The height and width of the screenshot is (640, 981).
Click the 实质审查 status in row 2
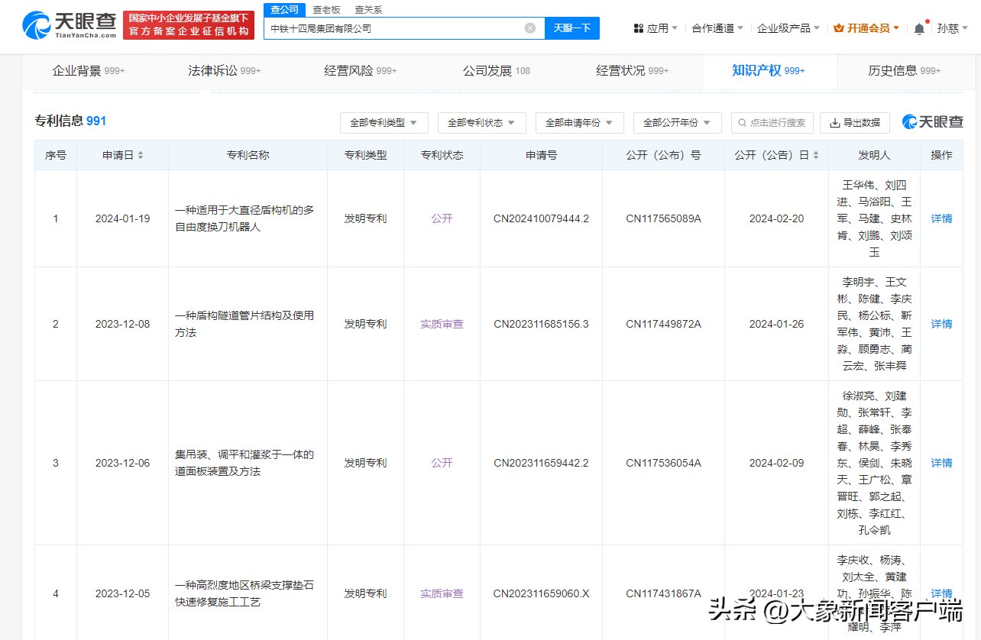pyautogui.click(x=442, y=324)
